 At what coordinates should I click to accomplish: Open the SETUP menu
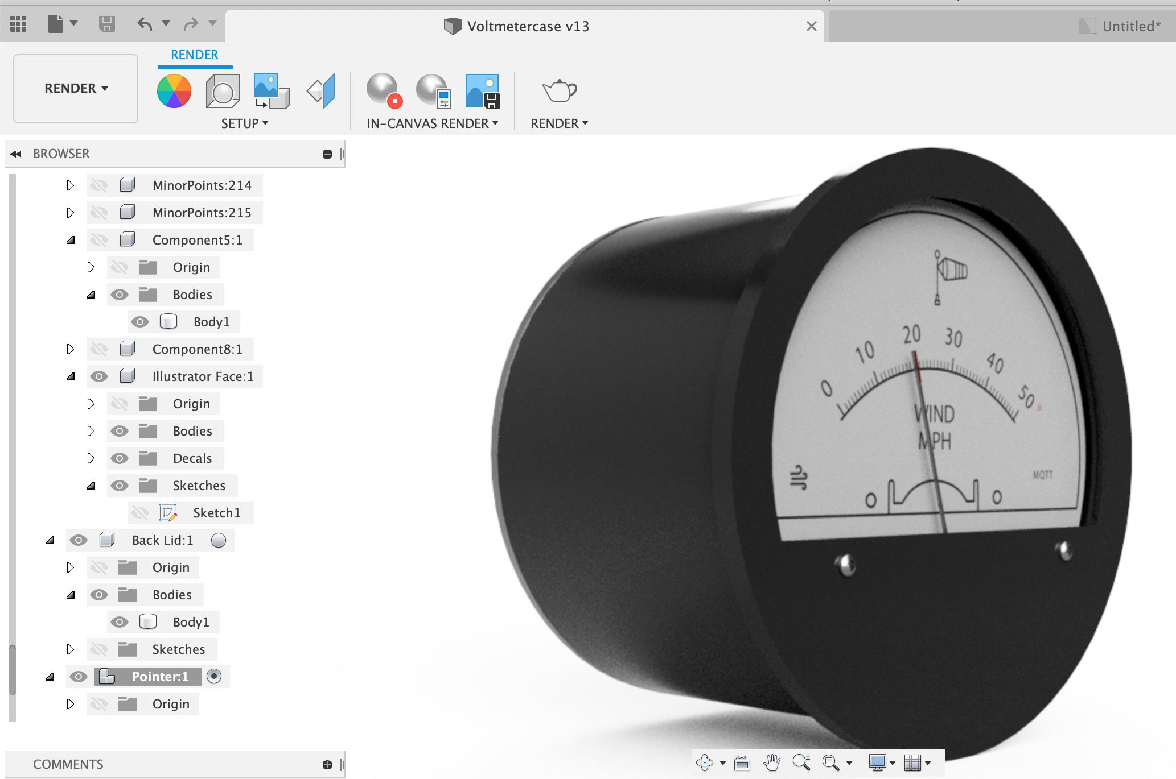pos(245,123)
